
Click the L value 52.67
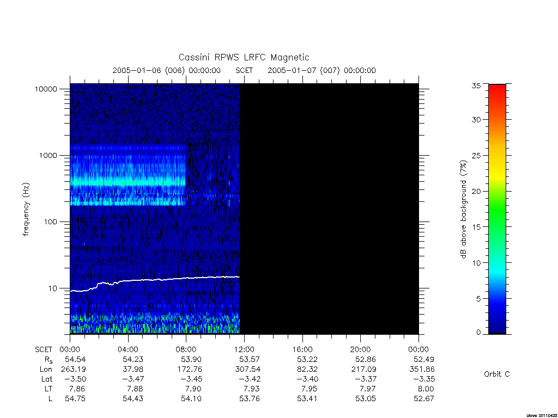(424, 399)
